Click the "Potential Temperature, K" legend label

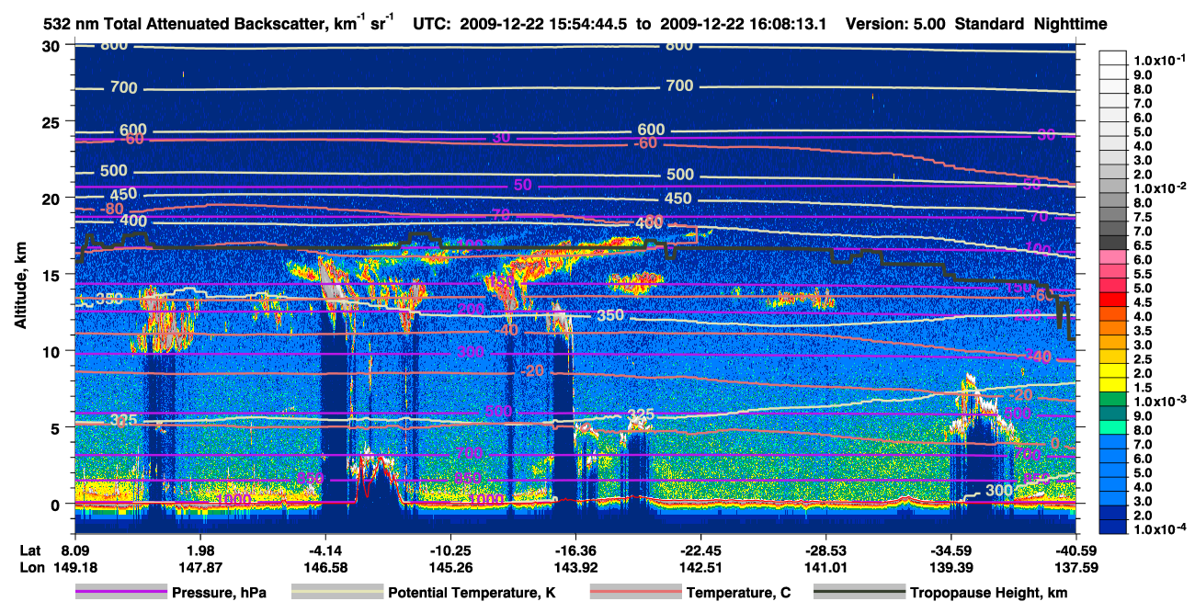[472, 594]
